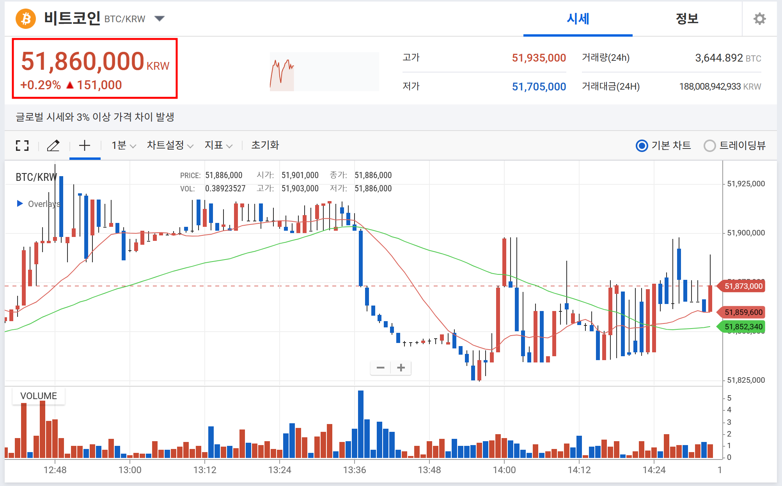Screen dimensions: 782x486
Task: Open the settings gear icon
Action: coord(759,19)
